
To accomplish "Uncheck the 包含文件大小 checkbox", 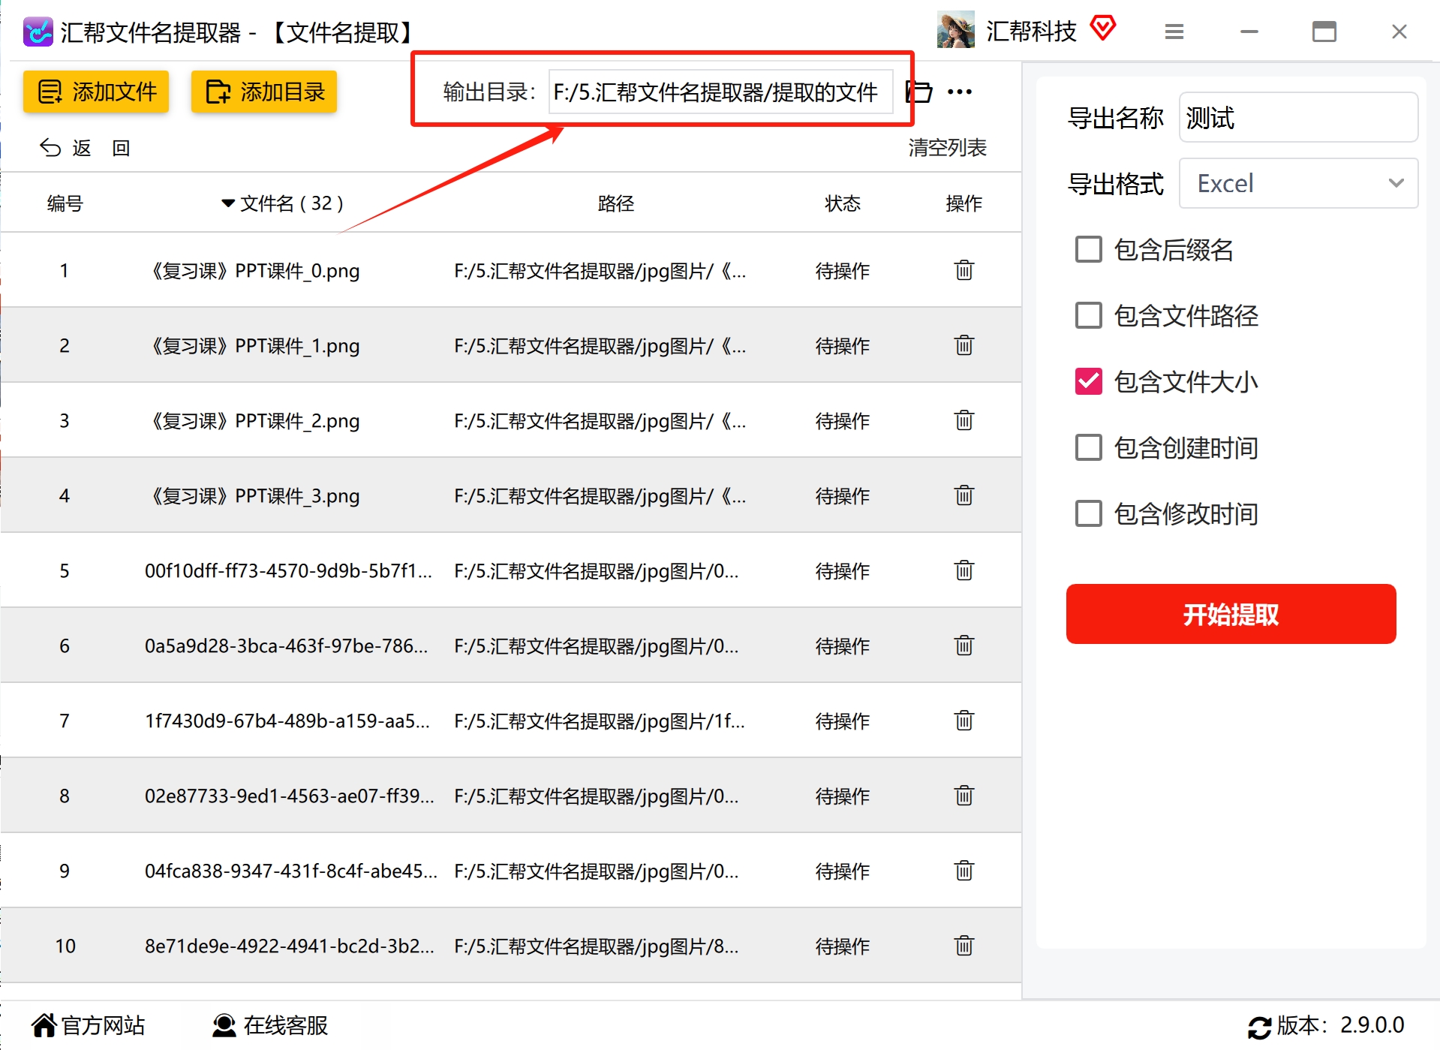I will pos(1088,381).
